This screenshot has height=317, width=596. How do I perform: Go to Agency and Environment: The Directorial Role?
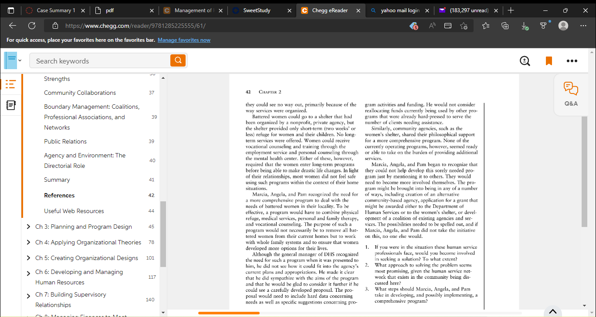coord(85,160)
